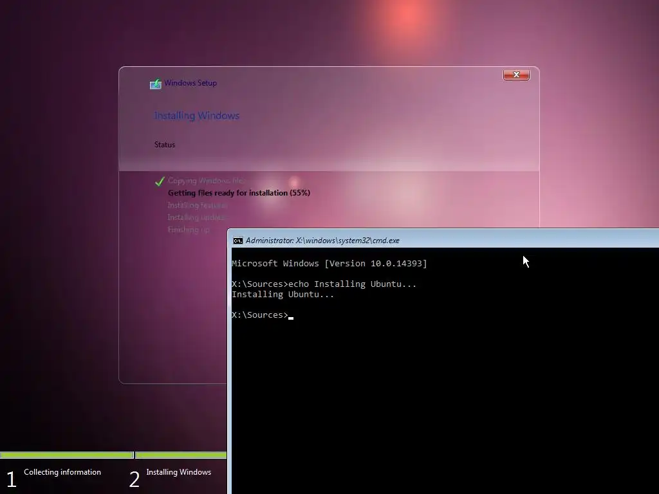Click the 'Installing updates' step
This screenshot has height=494, width=659.
[196, 217]
